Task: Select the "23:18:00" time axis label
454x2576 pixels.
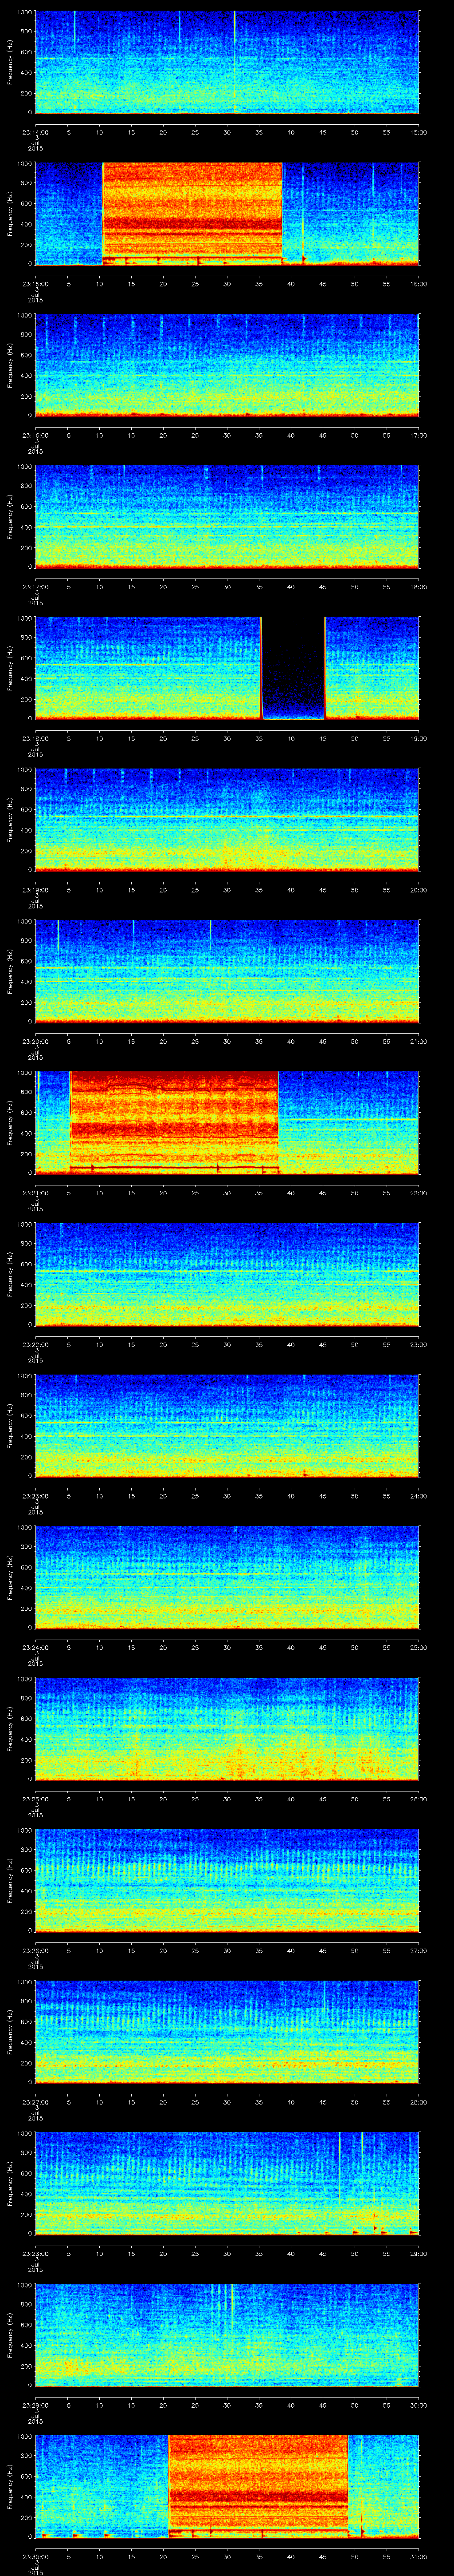Action: point(36,738)
